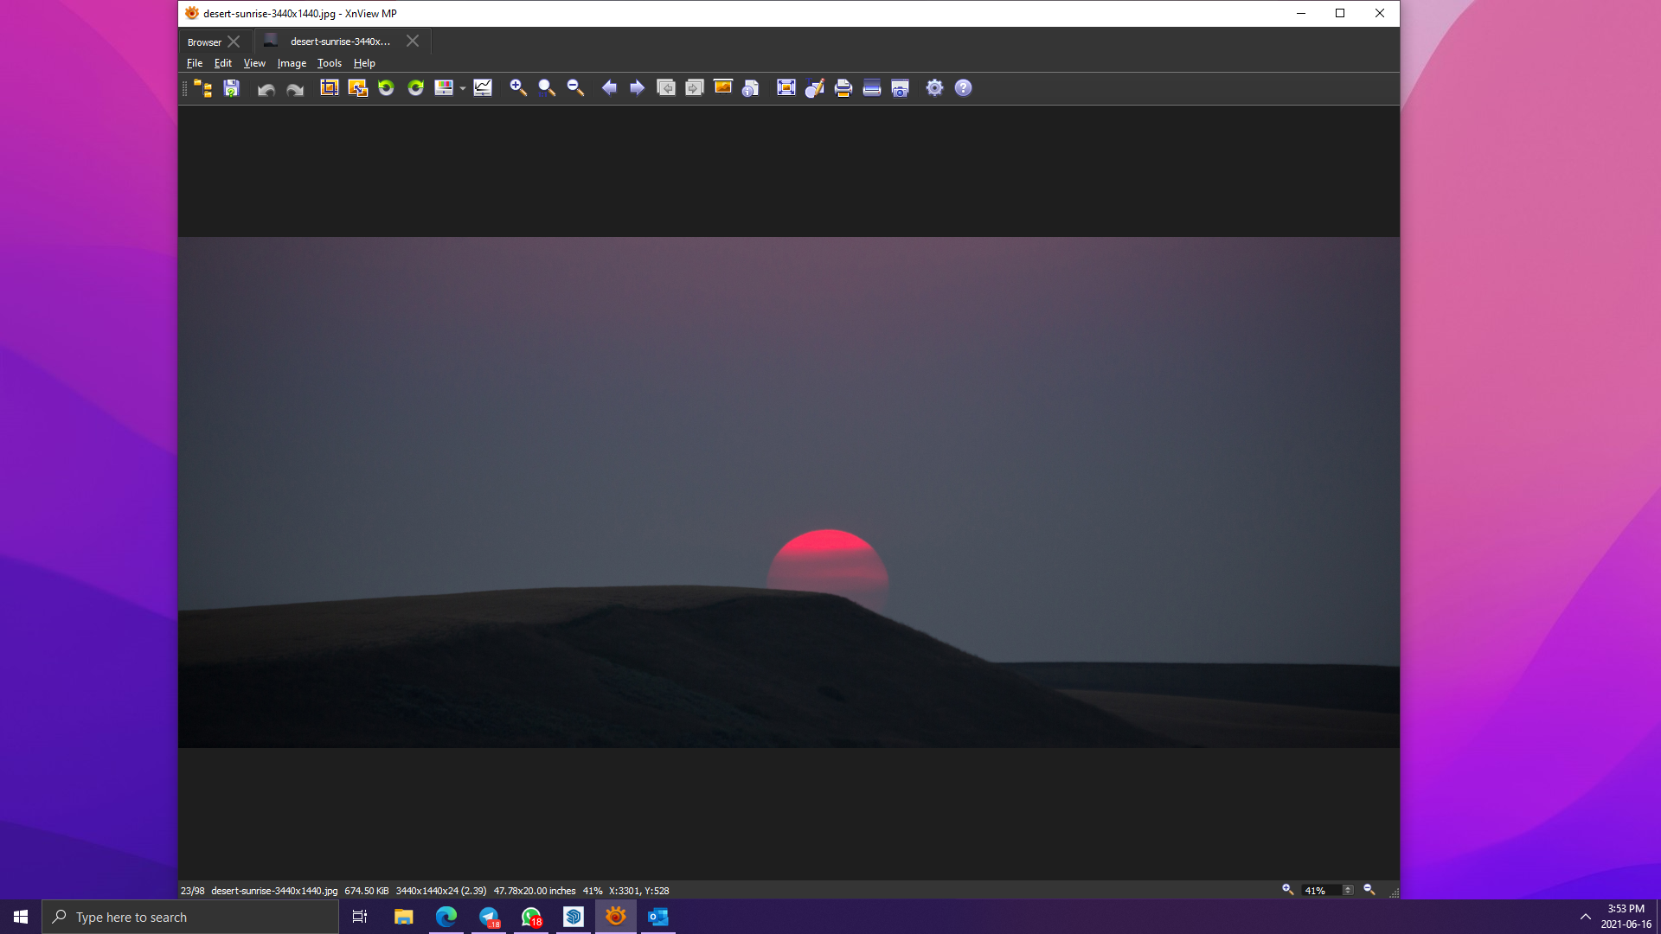Rotate image counter-clockwise

tap(386, 88)
